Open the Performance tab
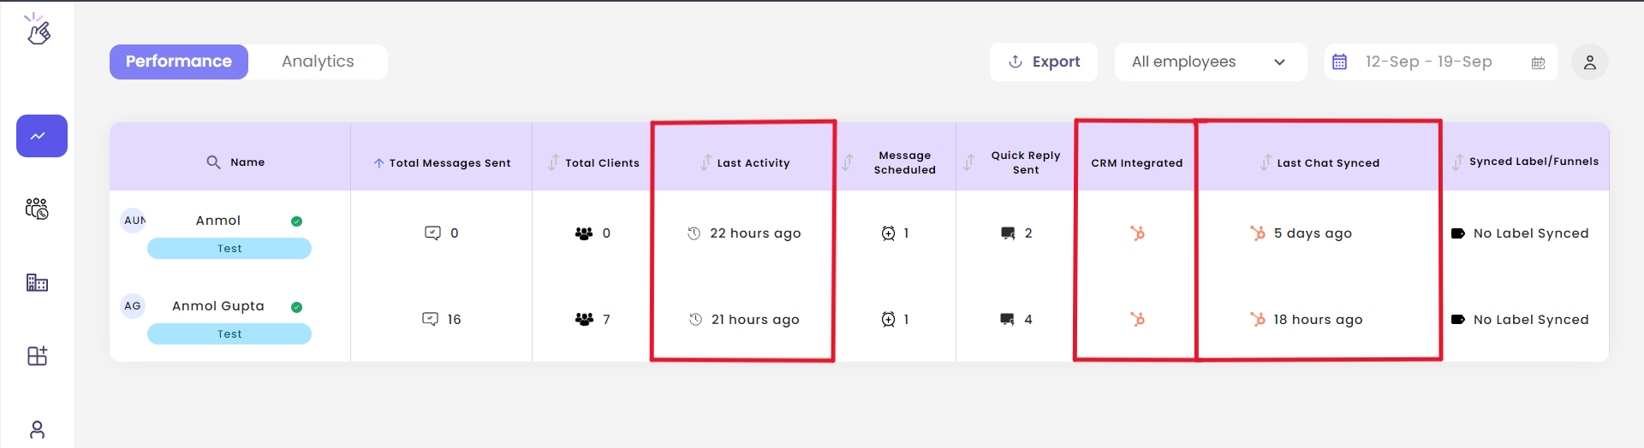The height and width of the screenshot is (448, 1644). [179, 62]
